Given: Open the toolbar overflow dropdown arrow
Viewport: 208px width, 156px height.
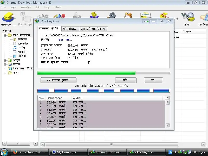Looking at the screenshot, I should [x=177, y=19].
